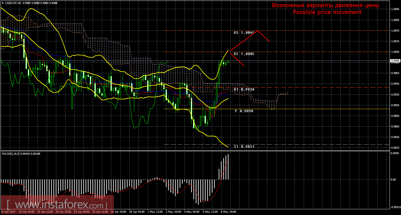
Task: Click the 1.0085 price scale label
Action: point(395,9)
